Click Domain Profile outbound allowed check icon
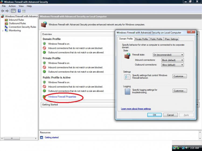The image size is (202, 151). coord(44,52)
